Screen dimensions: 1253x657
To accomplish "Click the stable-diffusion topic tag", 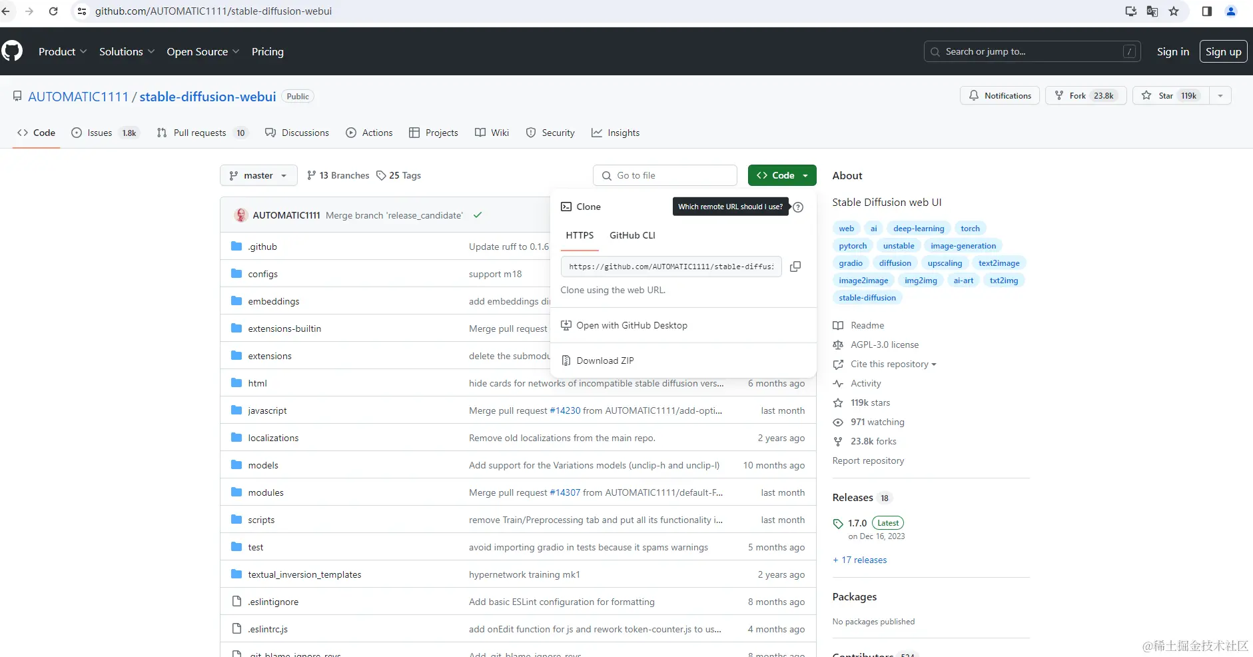I will (x=867, y=298).
